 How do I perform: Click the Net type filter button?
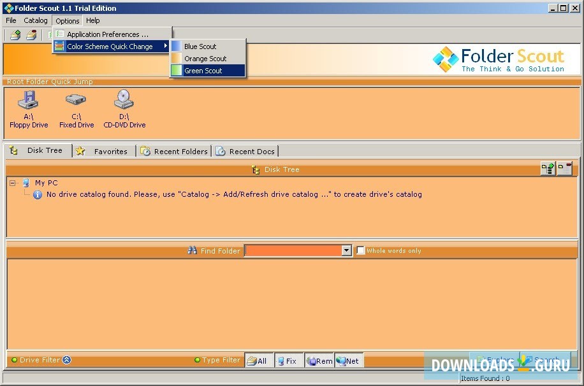[x=349, y=361]
